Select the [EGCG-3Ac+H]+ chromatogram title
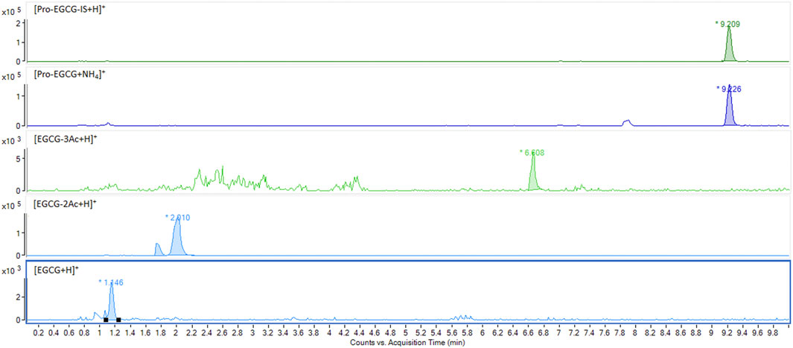Viewport: 793px width, 348px height. point(64,139)
